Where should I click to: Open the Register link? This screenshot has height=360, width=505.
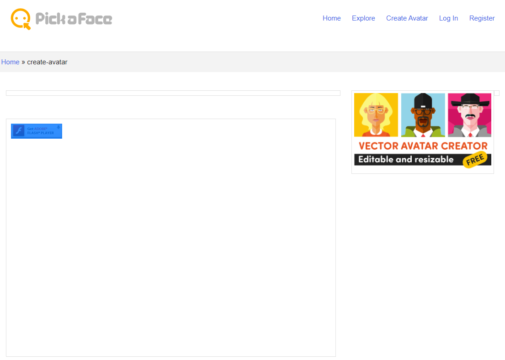[x=482, y=18]
